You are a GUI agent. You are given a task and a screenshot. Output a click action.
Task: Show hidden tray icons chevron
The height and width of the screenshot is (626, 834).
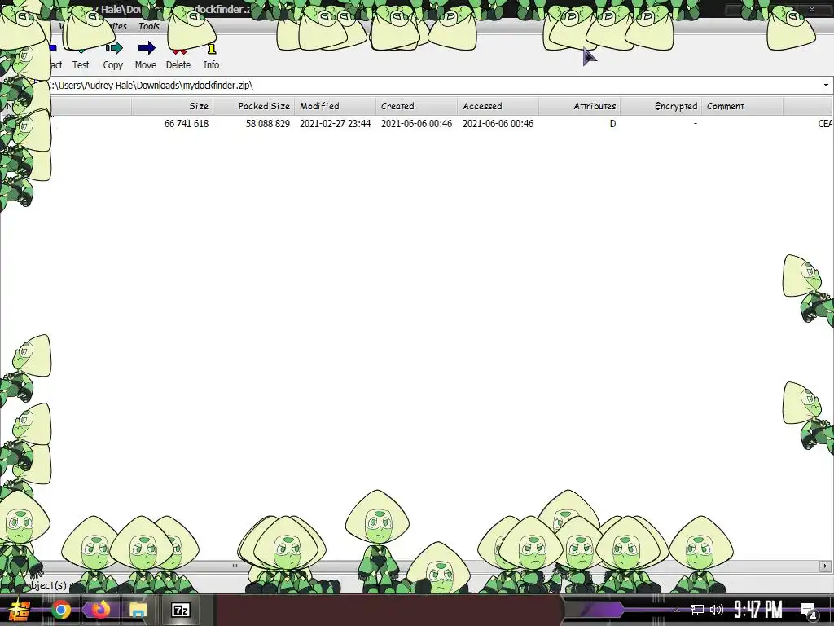pyautogui.click(x=677, y=610)
